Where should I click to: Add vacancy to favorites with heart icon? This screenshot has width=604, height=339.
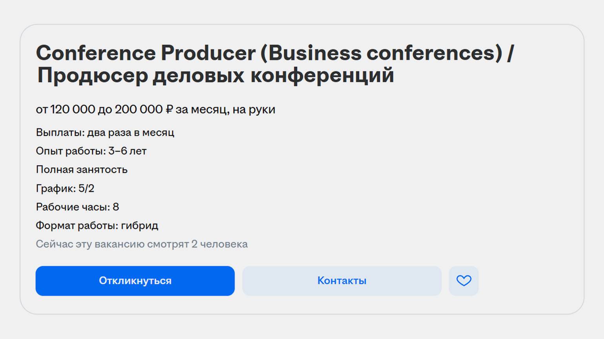coord(464,281)
